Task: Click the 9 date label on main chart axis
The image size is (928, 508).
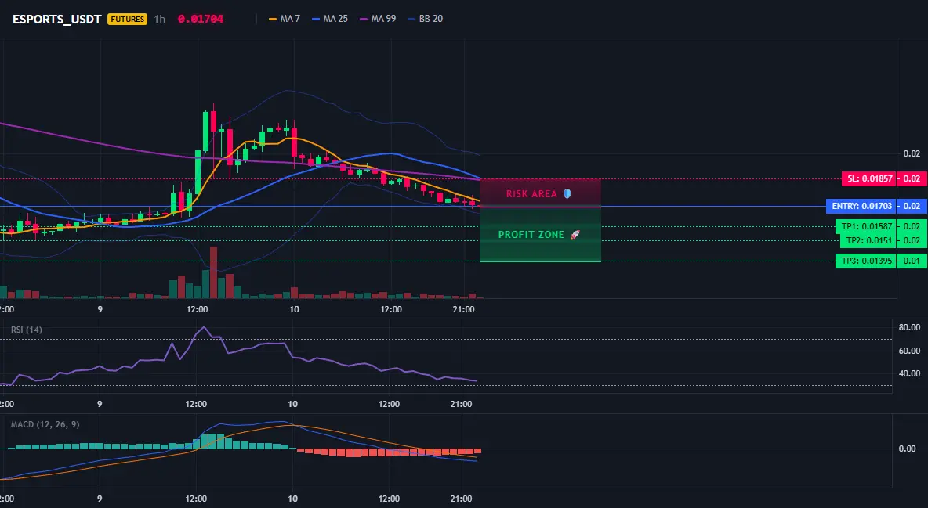Action: pos(100,309)
